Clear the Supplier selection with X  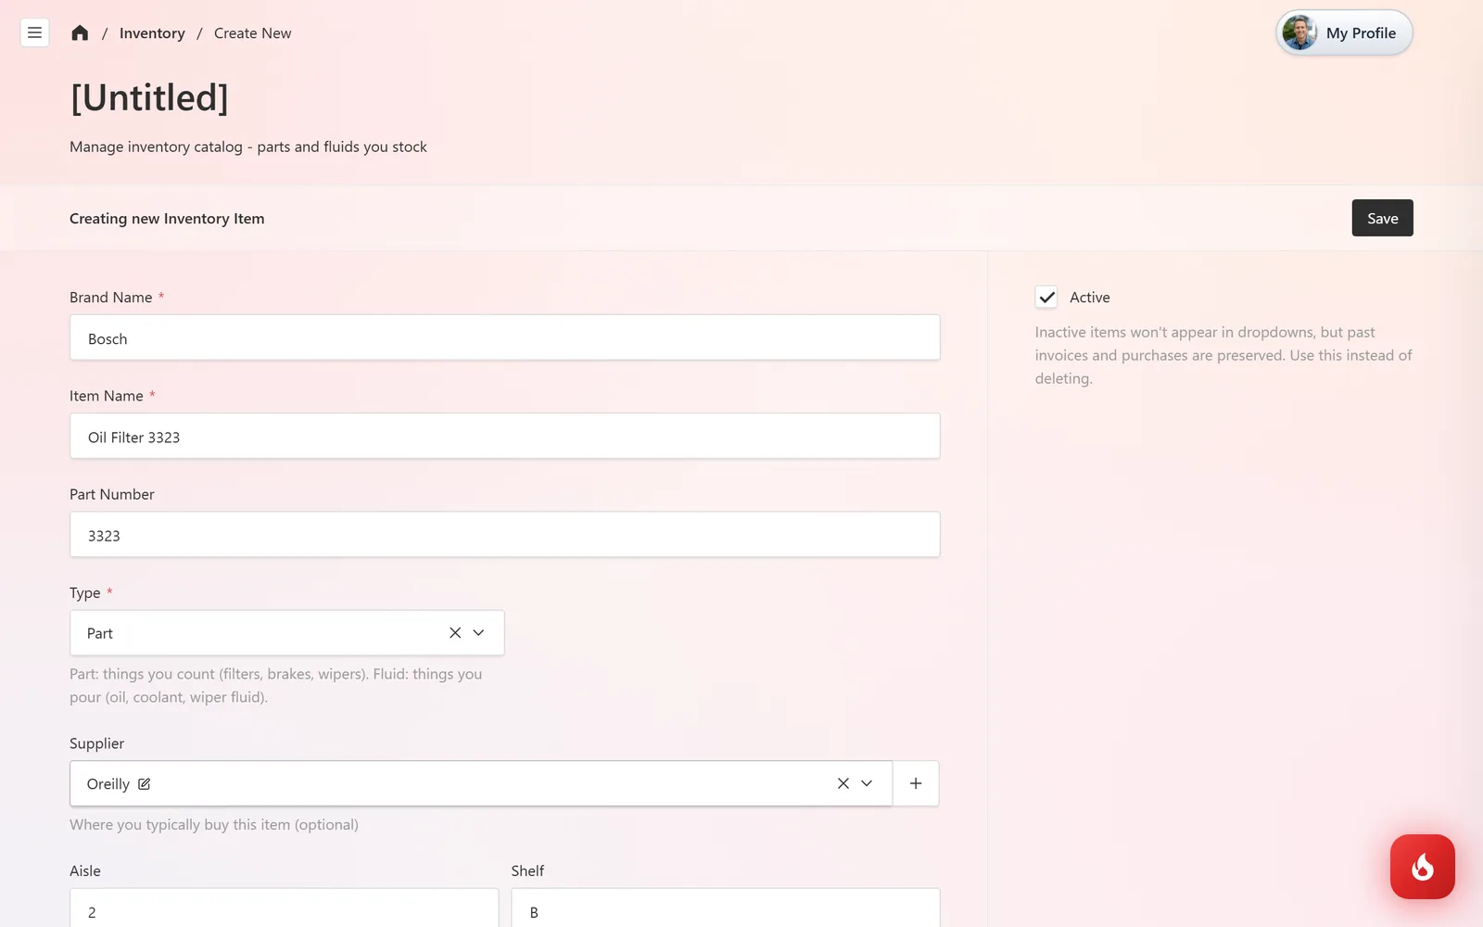click(x=843, y=783)
